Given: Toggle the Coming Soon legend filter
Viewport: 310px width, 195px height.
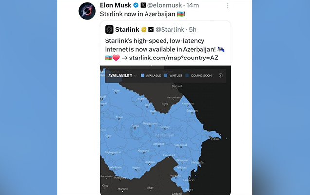Looking at the screenshot, I should (x=199, y=76).
